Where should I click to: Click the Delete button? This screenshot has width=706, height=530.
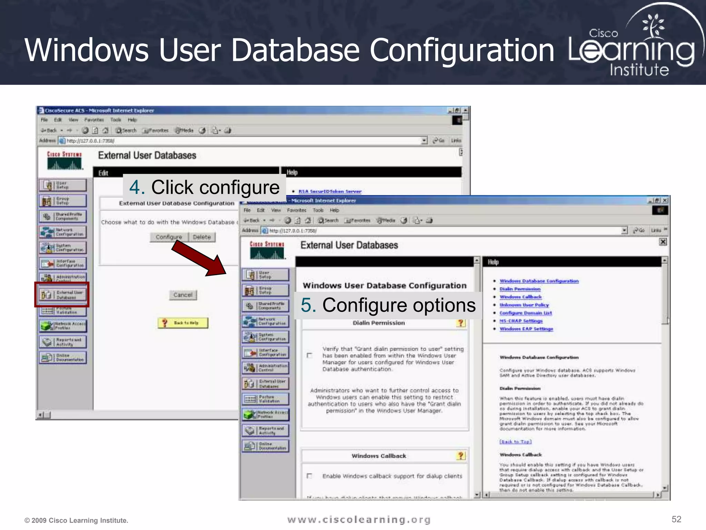click(x=202, y=237)
